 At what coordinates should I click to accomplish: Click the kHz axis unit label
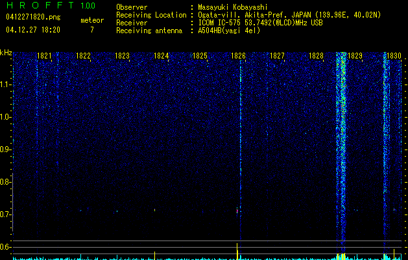click(6, 53)
